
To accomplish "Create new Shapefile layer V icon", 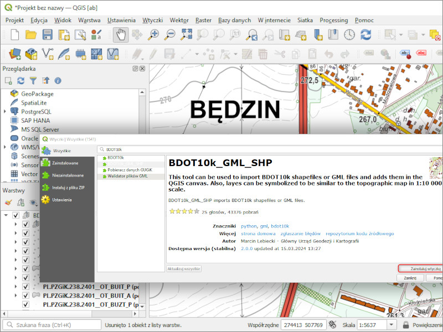I will click(x=48, y=54).
